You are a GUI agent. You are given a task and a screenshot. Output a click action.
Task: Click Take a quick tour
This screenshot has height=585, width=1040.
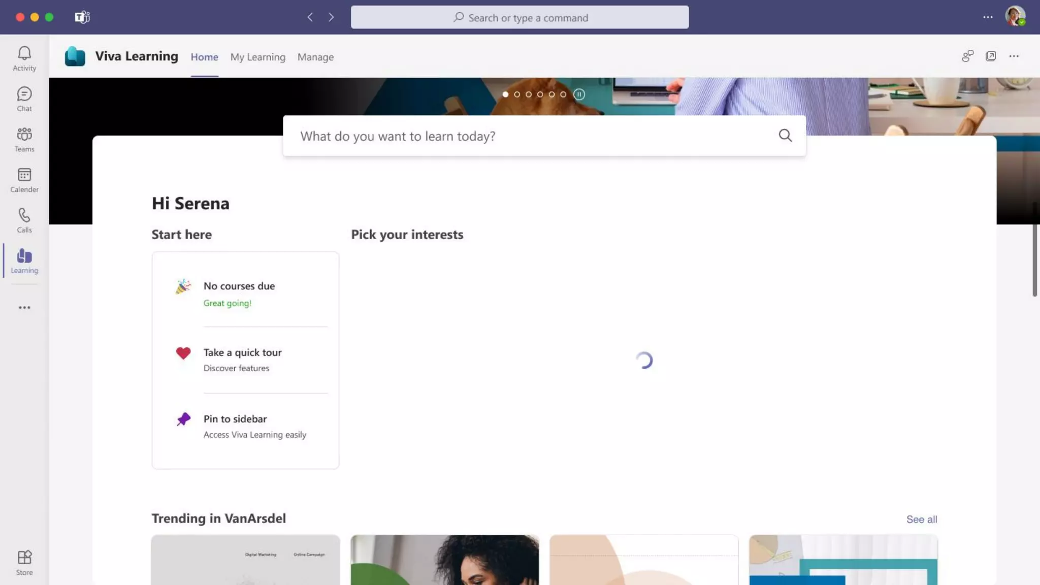(x=242, y=353)
